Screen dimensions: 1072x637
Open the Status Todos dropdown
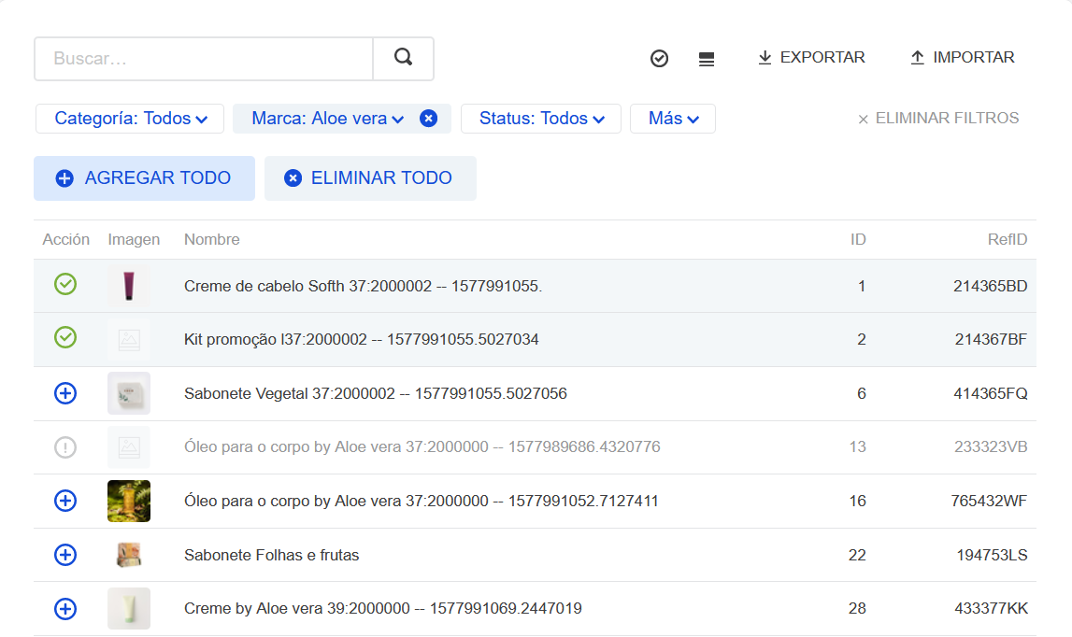coord(540,119)
